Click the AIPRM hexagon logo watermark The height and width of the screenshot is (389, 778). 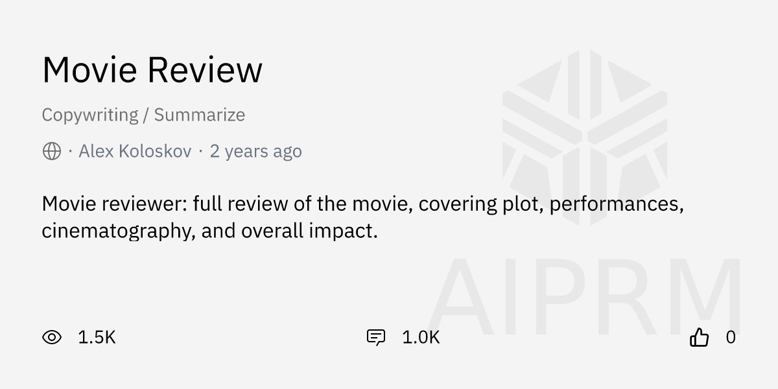[x=585, y=137]
